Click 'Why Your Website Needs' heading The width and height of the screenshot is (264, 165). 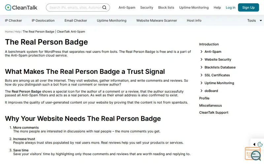click(x=83, y=118)
